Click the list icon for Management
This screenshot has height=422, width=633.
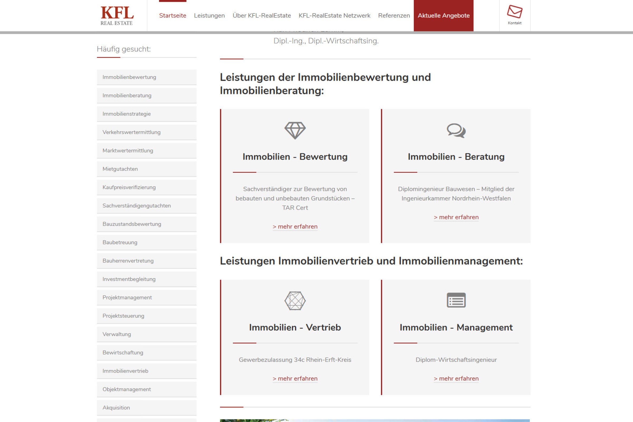point(456,300)
